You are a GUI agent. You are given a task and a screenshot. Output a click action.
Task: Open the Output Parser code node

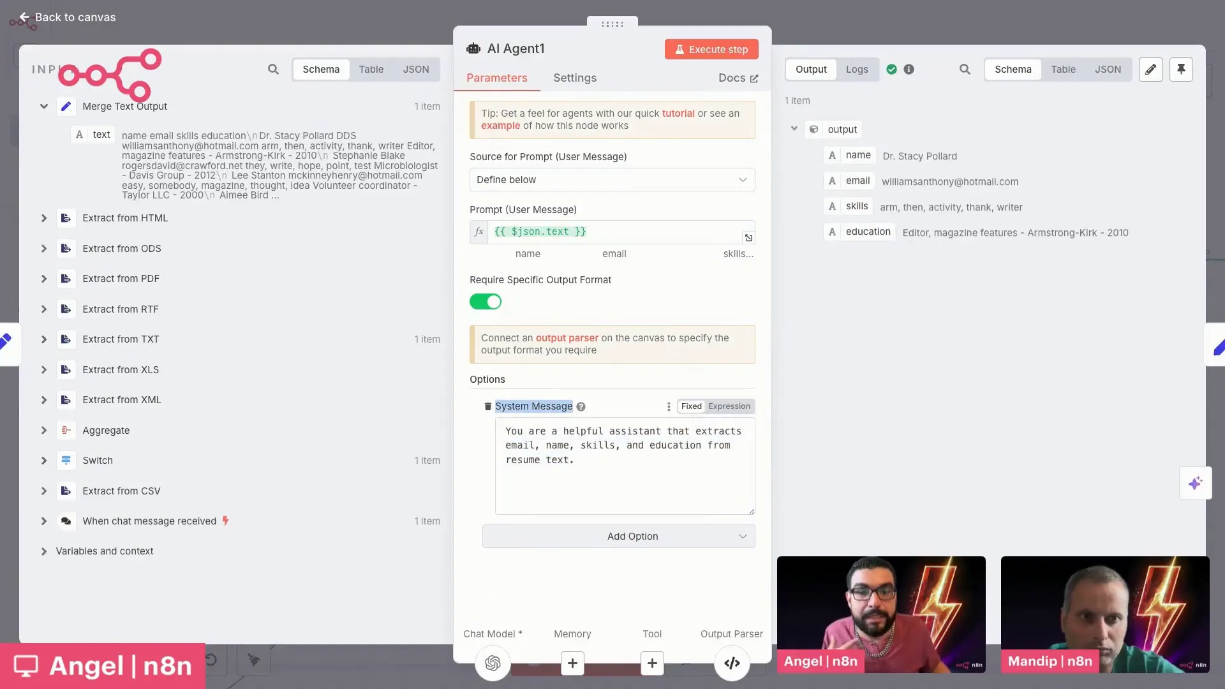coord(732,663)
